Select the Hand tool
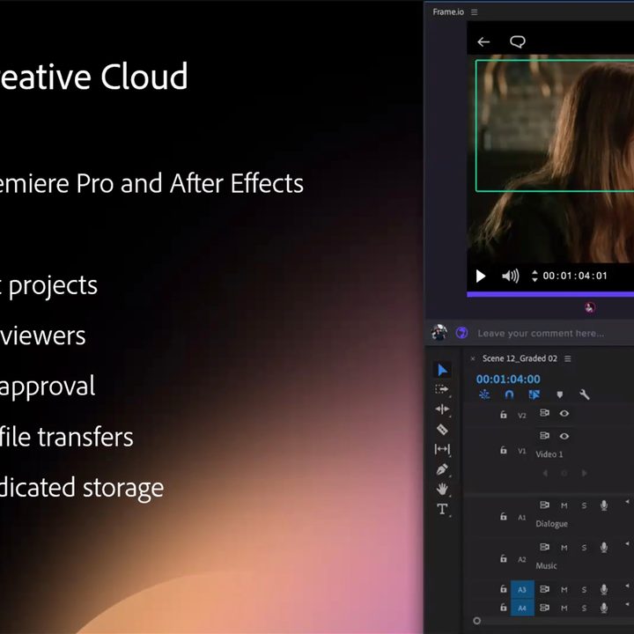This screenshot has height=634, width=634. (x=442, y=489)
